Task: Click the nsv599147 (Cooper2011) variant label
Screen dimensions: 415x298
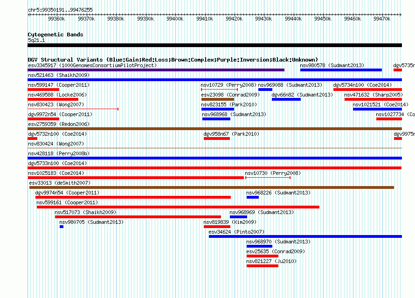Action: point(59,85)
